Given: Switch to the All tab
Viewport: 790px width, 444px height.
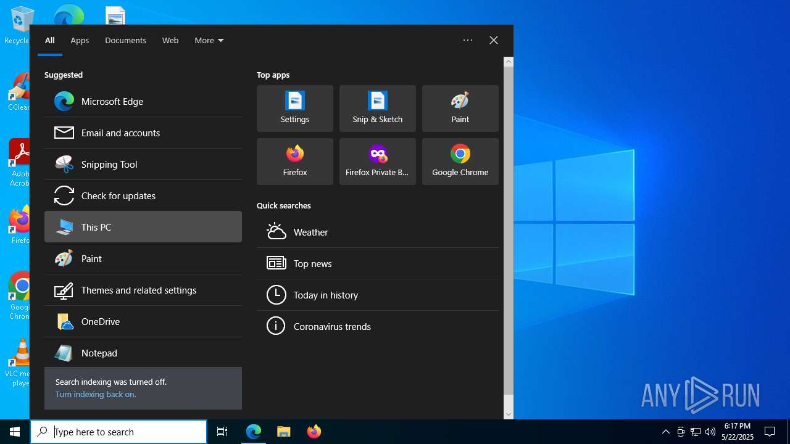Looking at the screenshot, I should (x=50, y=40).
